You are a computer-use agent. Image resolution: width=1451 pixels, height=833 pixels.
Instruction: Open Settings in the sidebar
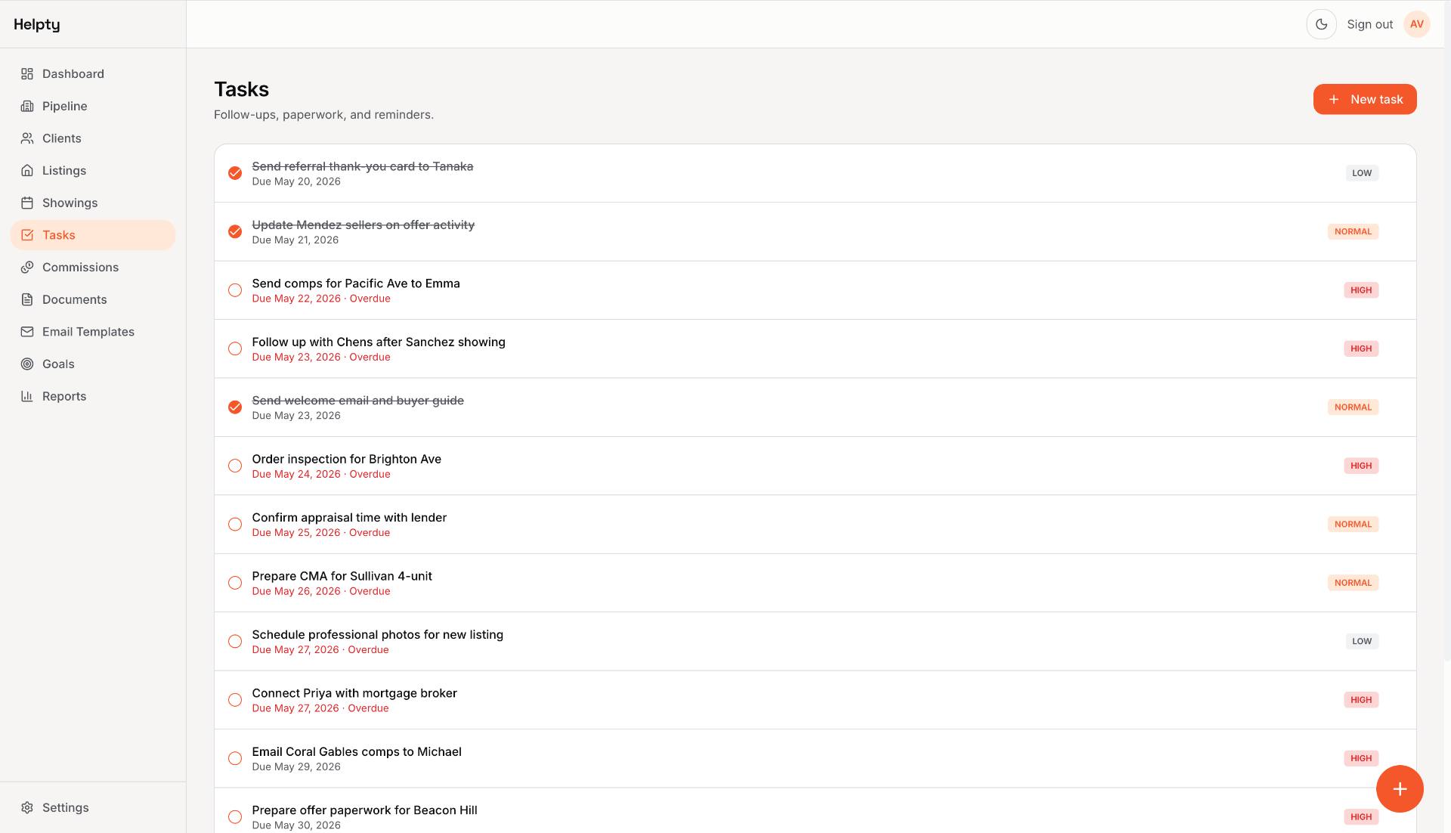93,807
